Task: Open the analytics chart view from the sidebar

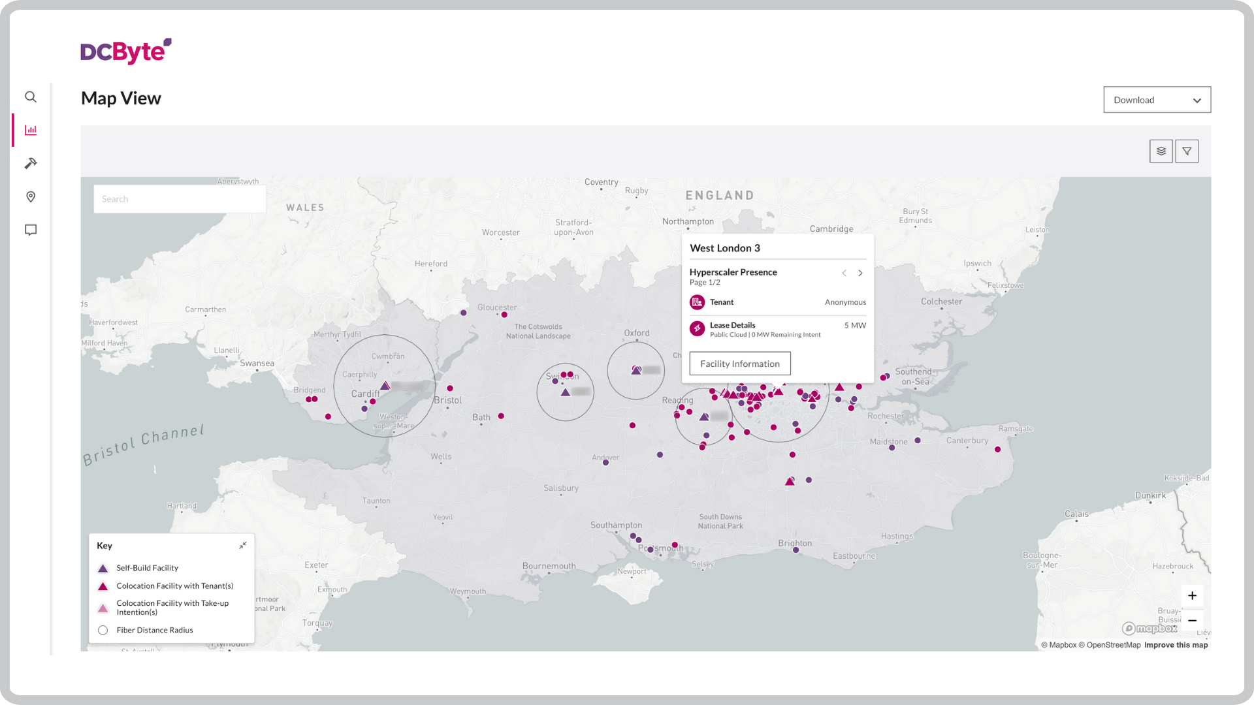Action: point(31,130)
